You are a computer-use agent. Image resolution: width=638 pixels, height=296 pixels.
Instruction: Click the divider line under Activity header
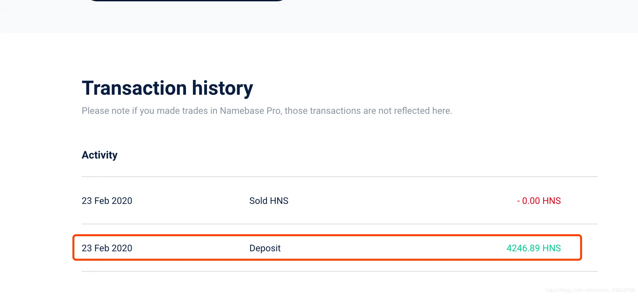click(340, 177)
